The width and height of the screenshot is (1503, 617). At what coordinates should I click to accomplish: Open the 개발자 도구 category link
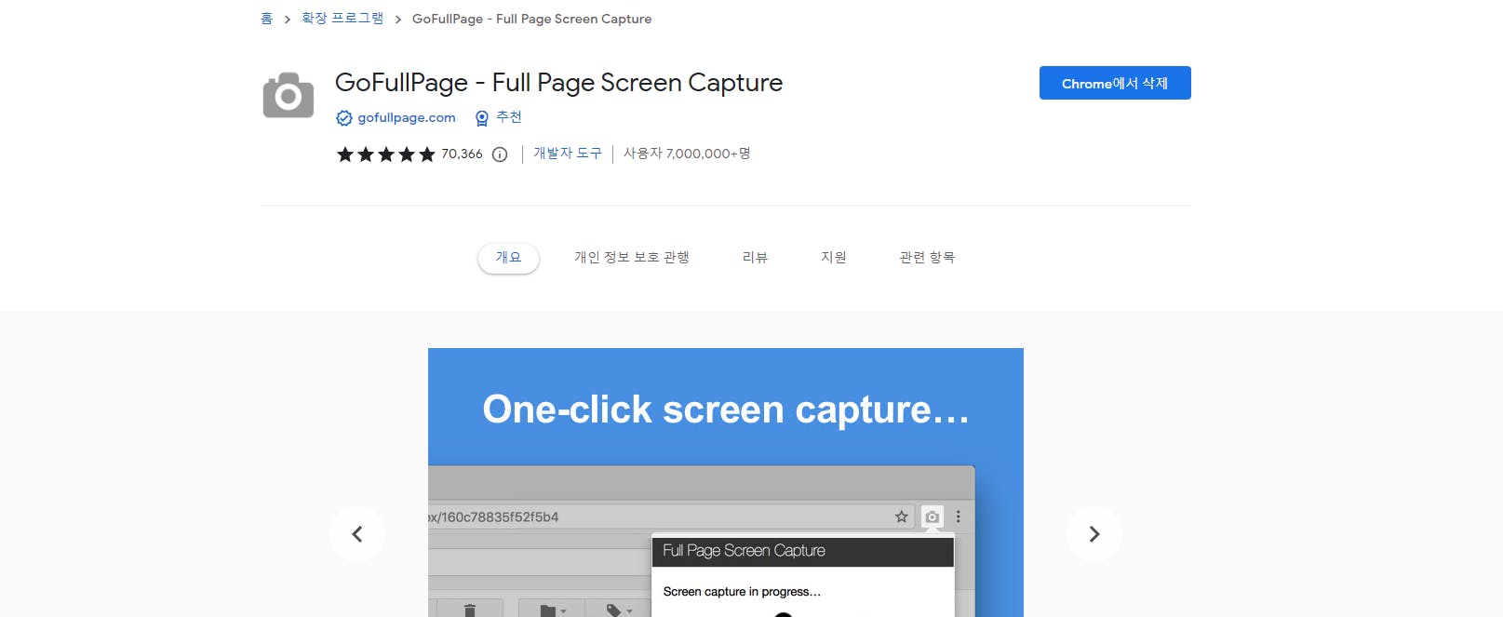[568, 154]
